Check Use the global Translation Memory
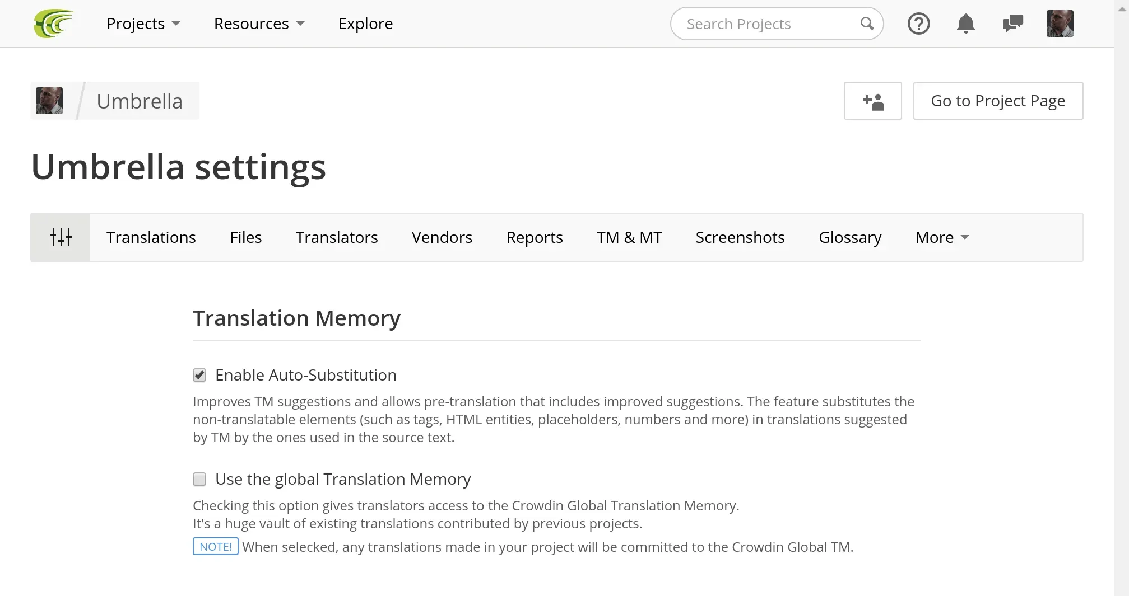The image size is (1129, 596). point(199,479)
